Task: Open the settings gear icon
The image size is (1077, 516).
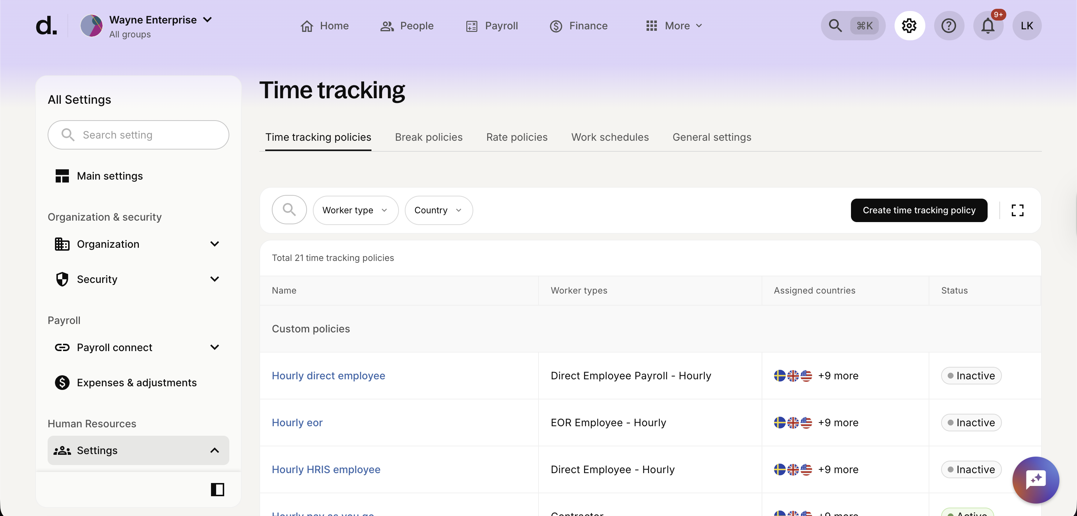Action: click(909, 26)
